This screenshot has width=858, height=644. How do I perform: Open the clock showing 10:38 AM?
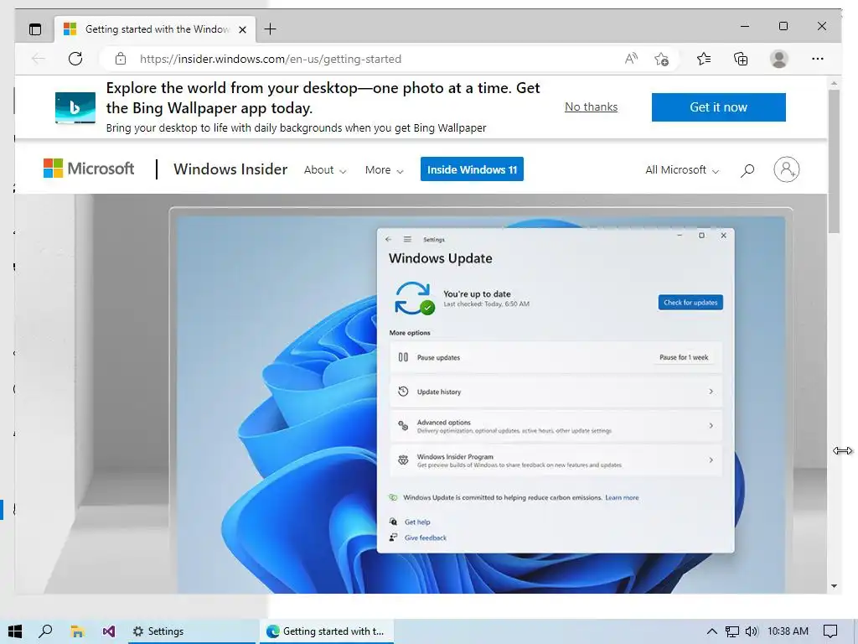tap(788, 631)
